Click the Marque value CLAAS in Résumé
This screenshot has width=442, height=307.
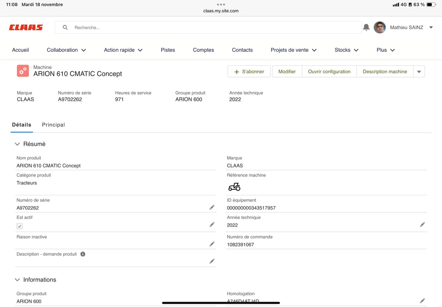tap(235, 166)
